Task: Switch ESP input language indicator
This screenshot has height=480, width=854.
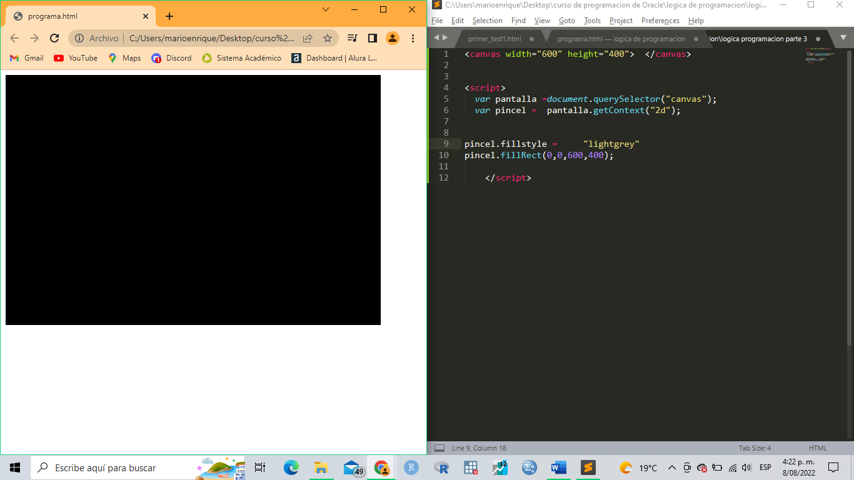Action: coord(765,467)
